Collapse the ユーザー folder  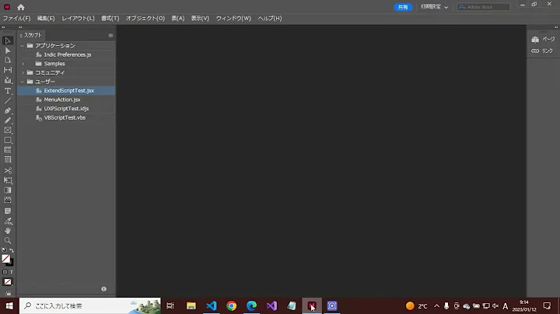click(x=23, y=82)
